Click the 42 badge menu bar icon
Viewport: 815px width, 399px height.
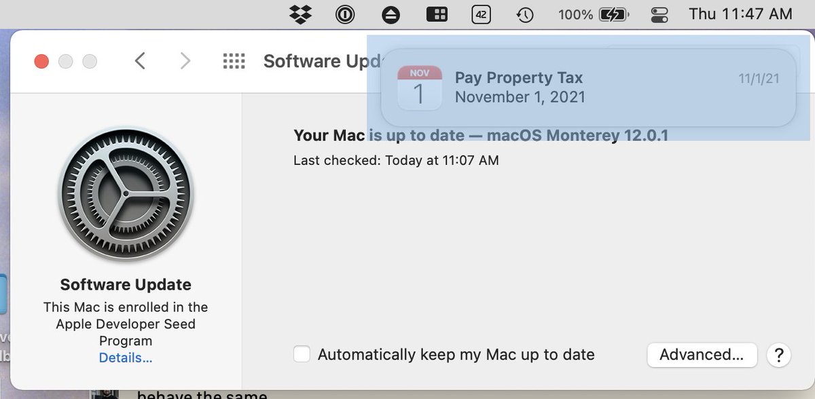pyautogui.click(x=481, y=14)
